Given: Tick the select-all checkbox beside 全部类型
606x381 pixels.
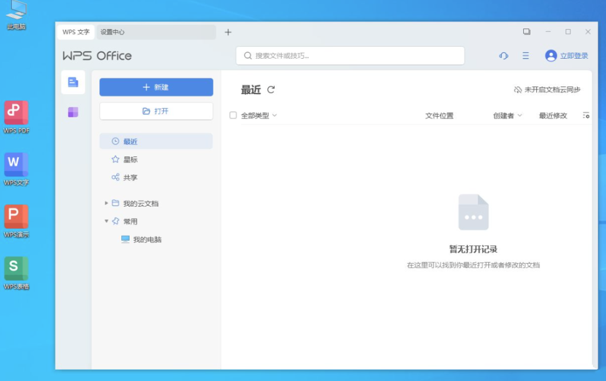Looking at the screenshot, I should [233, 116].
